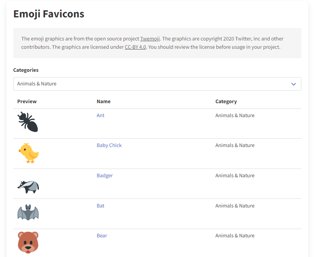
Task: Open the CC-BY 4.0 license link
Action: pyautogui.click(x=135, y=47)
